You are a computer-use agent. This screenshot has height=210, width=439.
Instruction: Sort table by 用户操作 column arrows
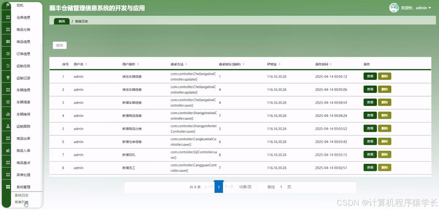(x=138, y=64)
